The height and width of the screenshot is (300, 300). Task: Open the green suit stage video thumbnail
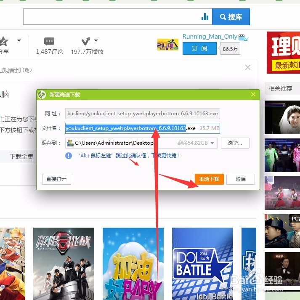pyautogui.click(x=282, y=155)
